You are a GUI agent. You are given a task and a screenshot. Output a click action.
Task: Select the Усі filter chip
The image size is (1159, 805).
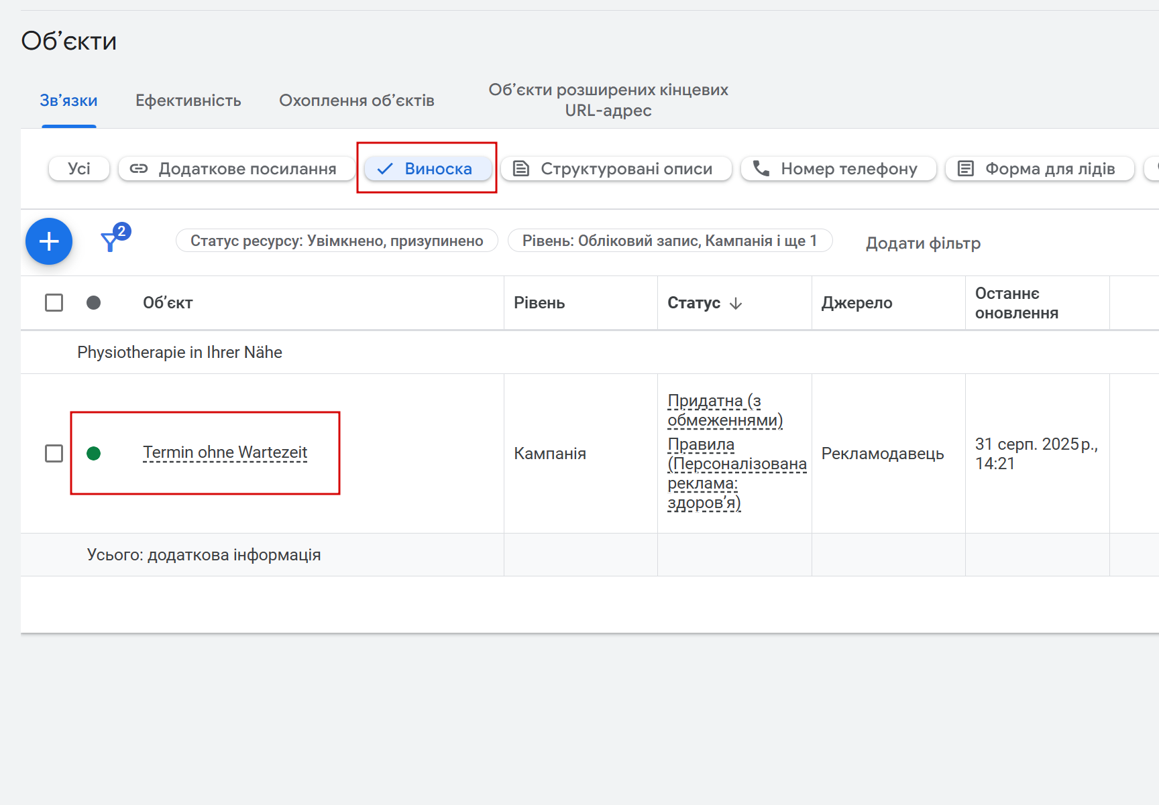coord(79,169)
